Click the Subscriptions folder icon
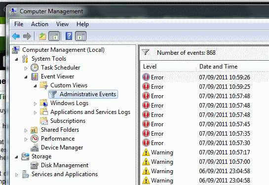Image resolution: width=269 pixels, height=185 pixels. click(44, 121)
